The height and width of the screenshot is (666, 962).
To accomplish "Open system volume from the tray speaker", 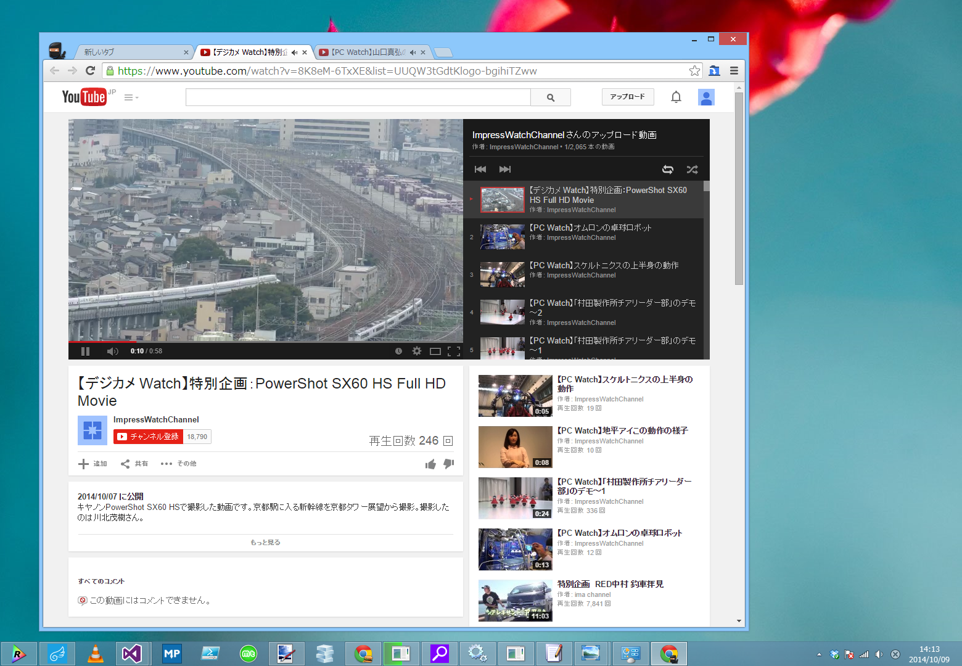I will pos(879,654).
